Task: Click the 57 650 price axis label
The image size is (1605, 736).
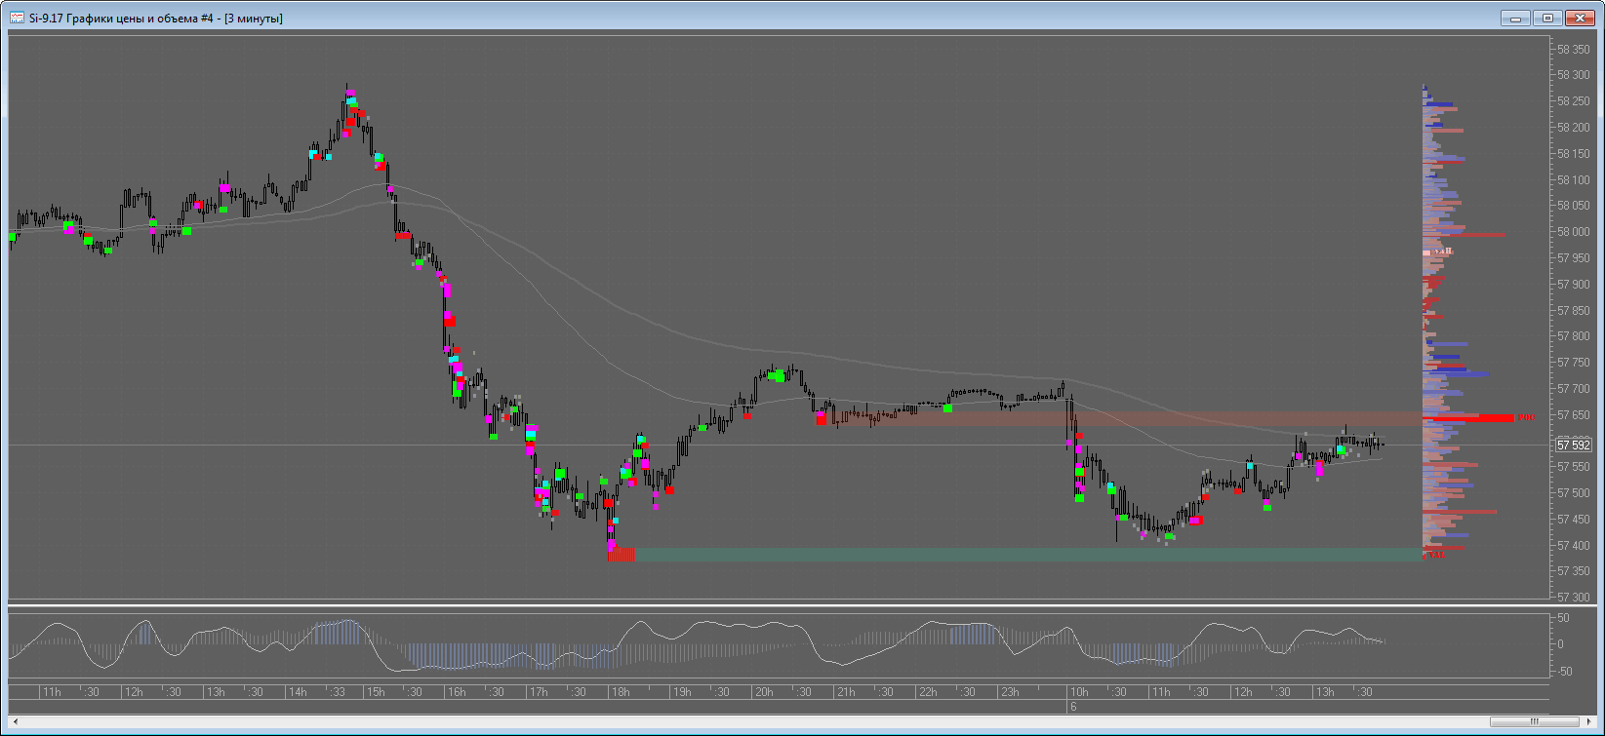Action: coord(1576,414)
